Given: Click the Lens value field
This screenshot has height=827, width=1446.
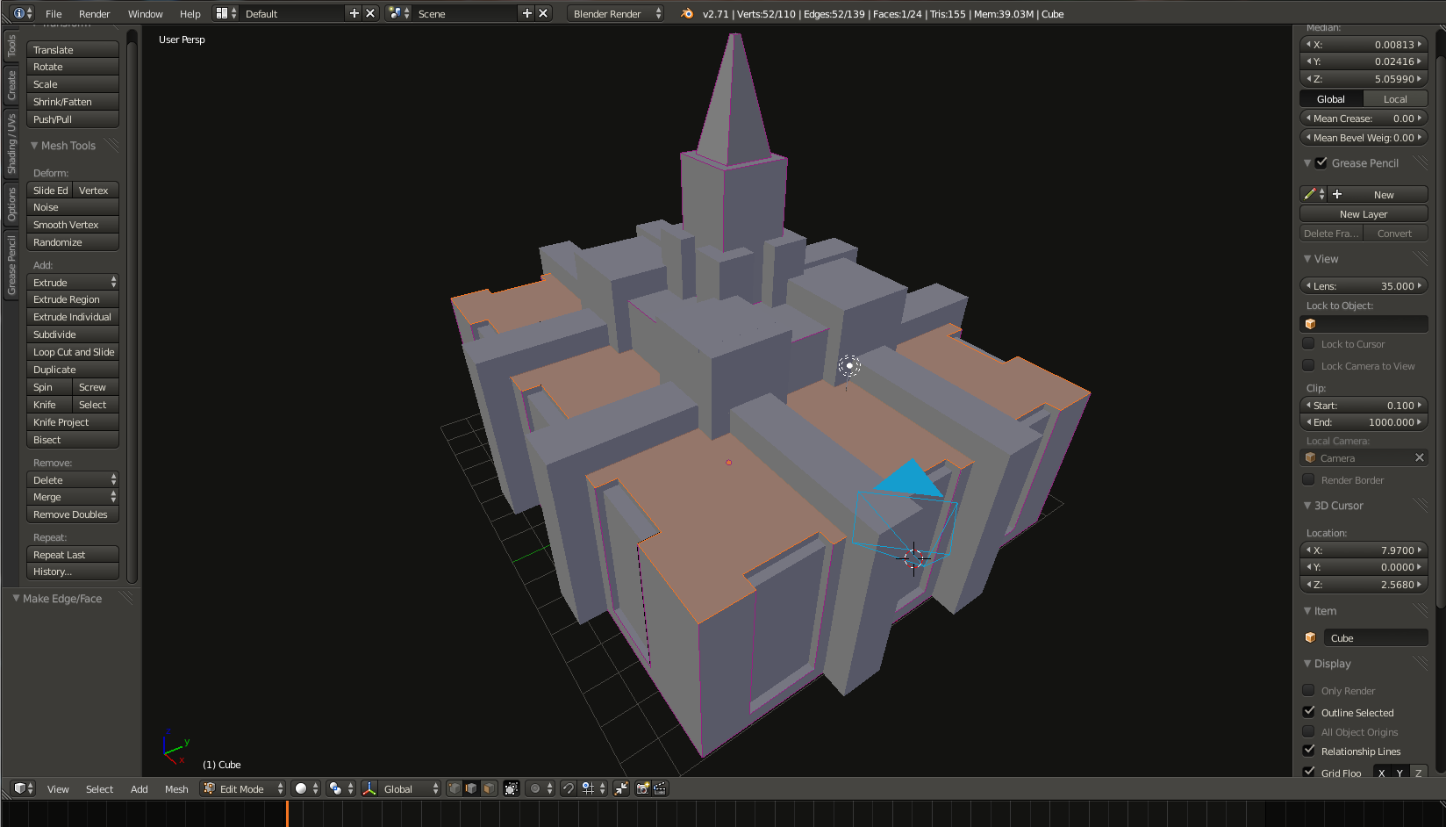Looking at the screenshot, I should pos(1363,285).
